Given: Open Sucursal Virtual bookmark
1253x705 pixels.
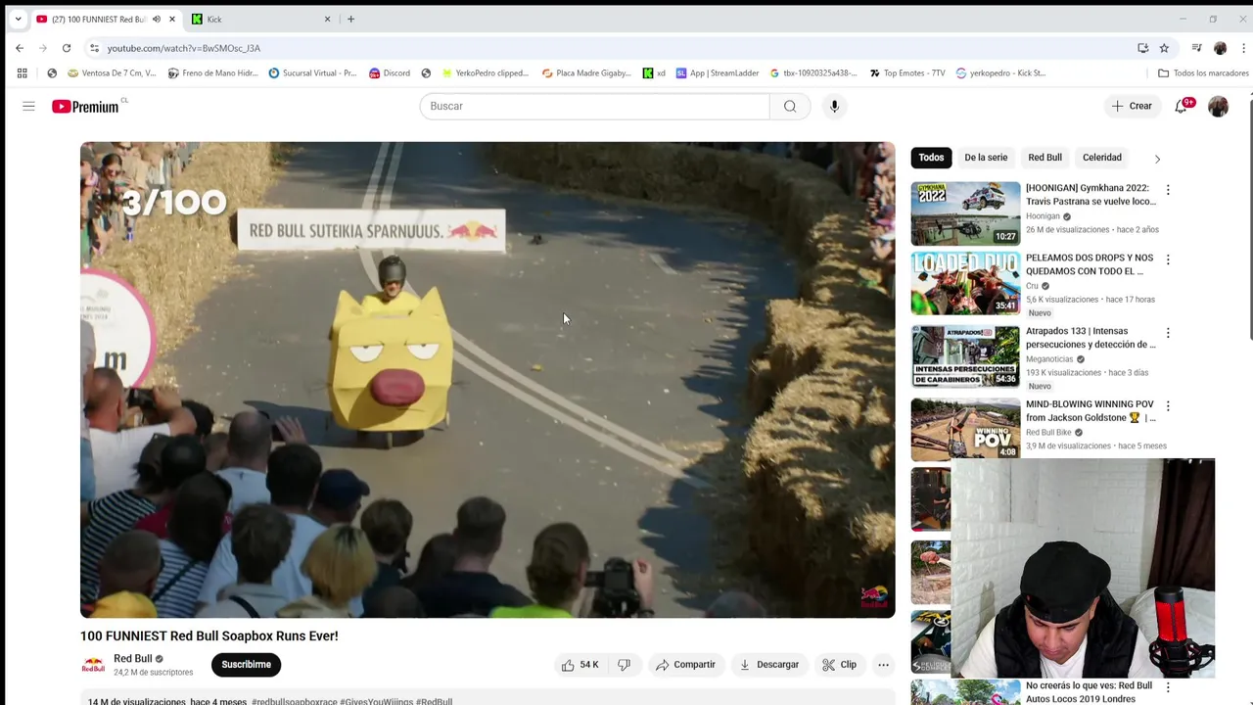Looking at the screenshot, I should point(312,72).
